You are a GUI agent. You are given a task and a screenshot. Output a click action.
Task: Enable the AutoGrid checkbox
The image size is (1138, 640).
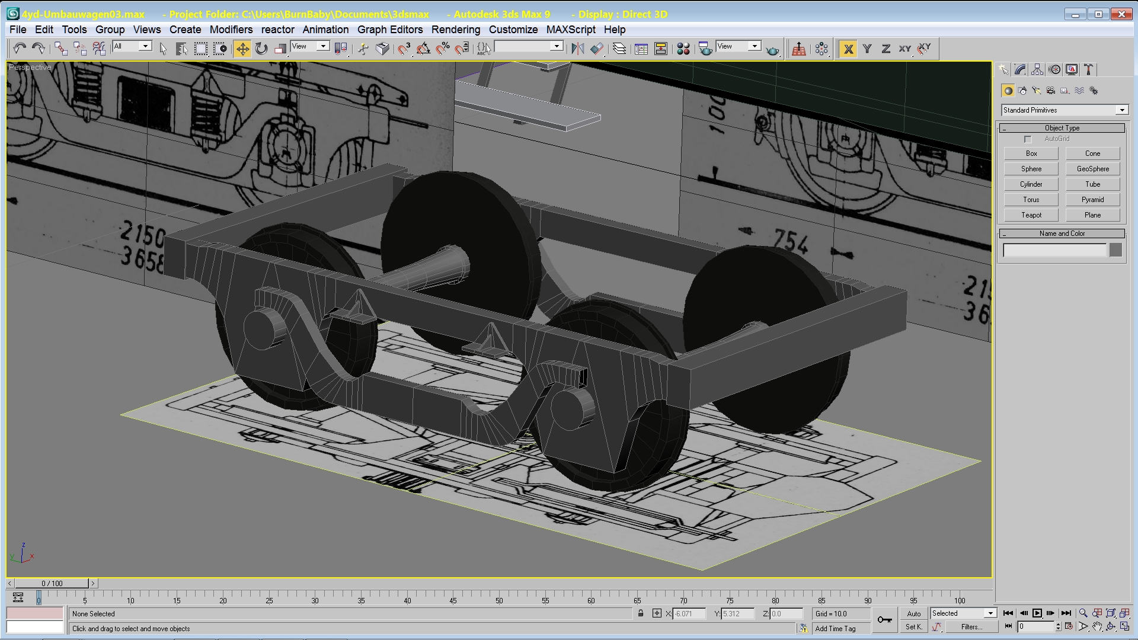point(1028,139)
